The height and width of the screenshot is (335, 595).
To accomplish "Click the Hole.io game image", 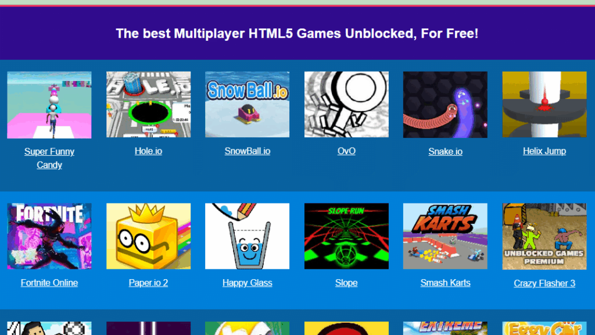I will pyautogui.click(x=148, y=105).
